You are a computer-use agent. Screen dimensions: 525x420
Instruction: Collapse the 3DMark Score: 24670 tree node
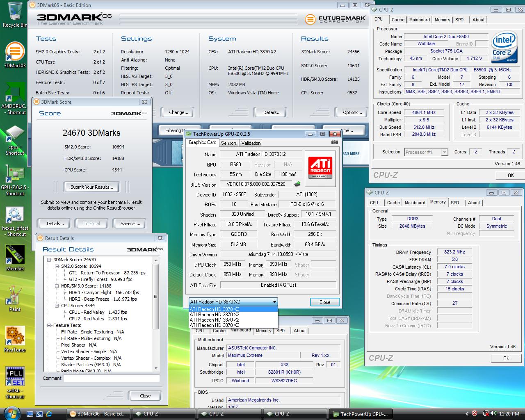pyautogui.click(x=49, y=260)
